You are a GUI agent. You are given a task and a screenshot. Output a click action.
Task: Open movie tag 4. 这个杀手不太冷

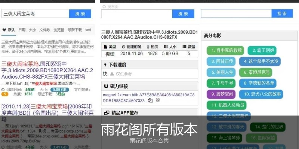click(260, 61)
